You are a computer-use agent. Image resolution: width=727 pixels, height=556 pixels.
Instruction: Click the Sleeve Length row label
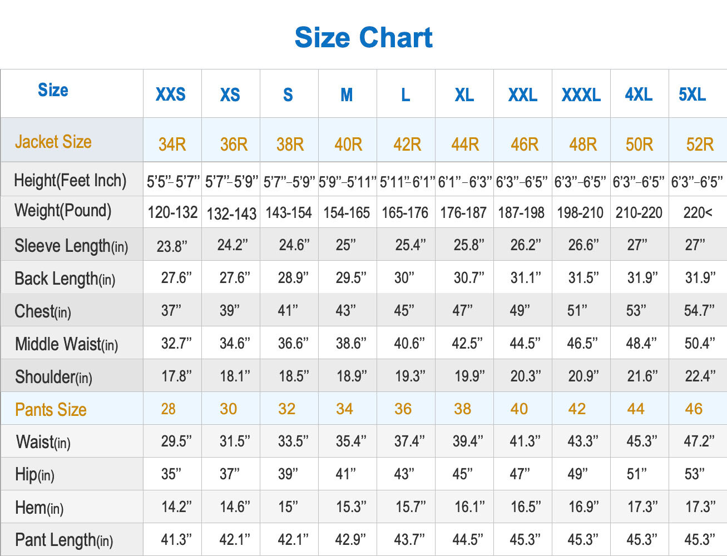pyautogui.click(x=71, y=246)
